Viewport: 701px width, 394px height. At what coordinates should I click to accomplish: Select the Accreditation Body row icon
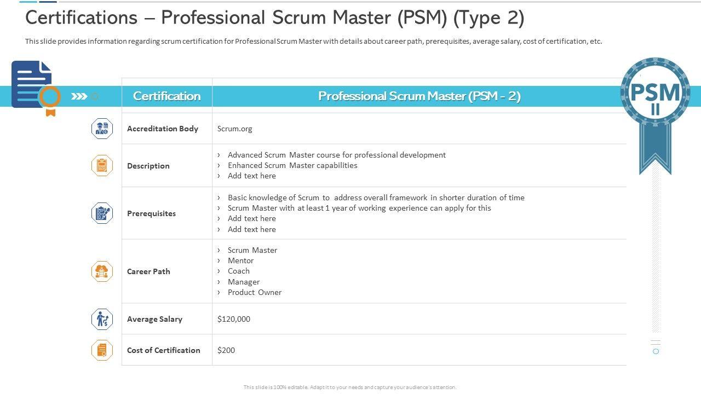[102, 129]
